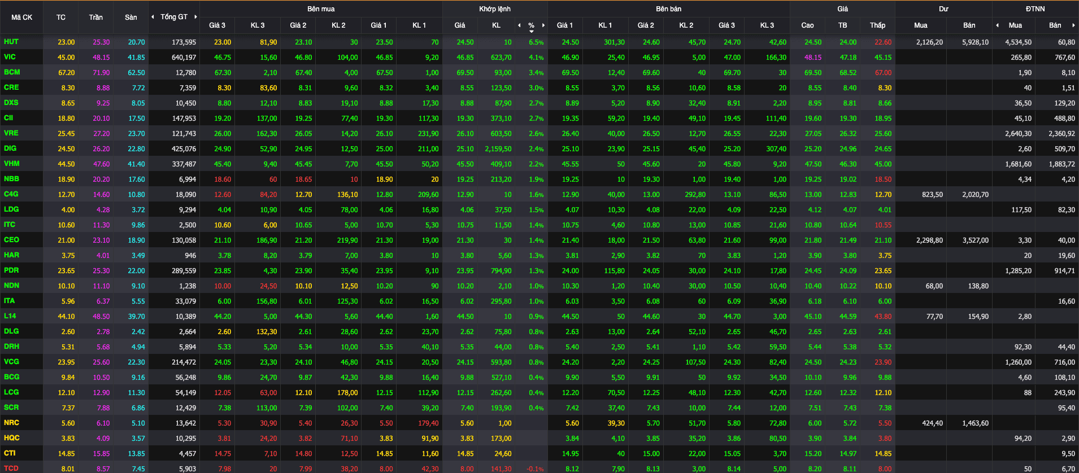Viewport: 1079px width, 473px height.
Task: Select the VCG ticker
Action: coord(11,362)
